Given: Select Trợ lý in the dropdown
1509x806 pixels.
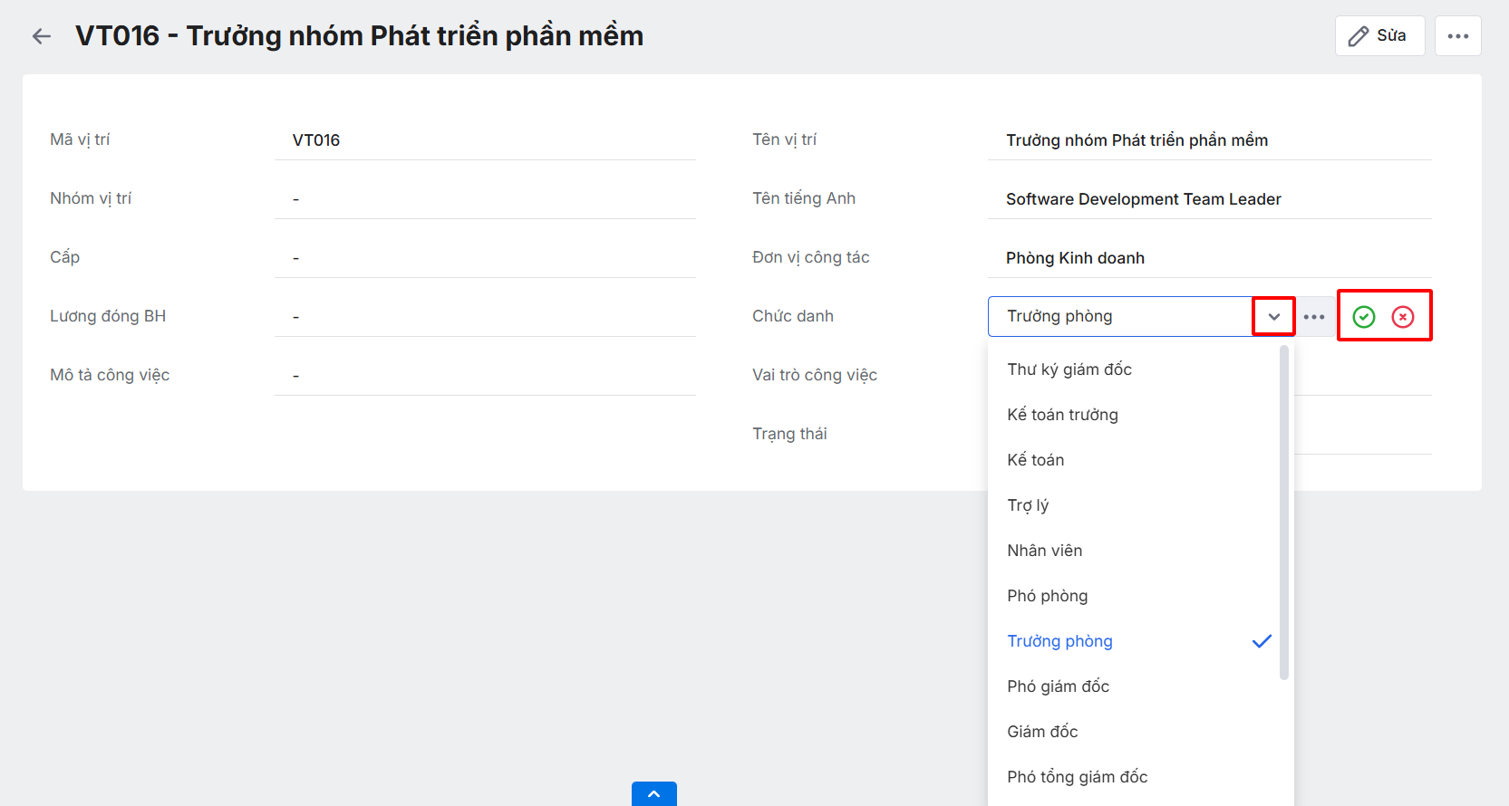Looking at the screenshot, I should point(1028,505).
